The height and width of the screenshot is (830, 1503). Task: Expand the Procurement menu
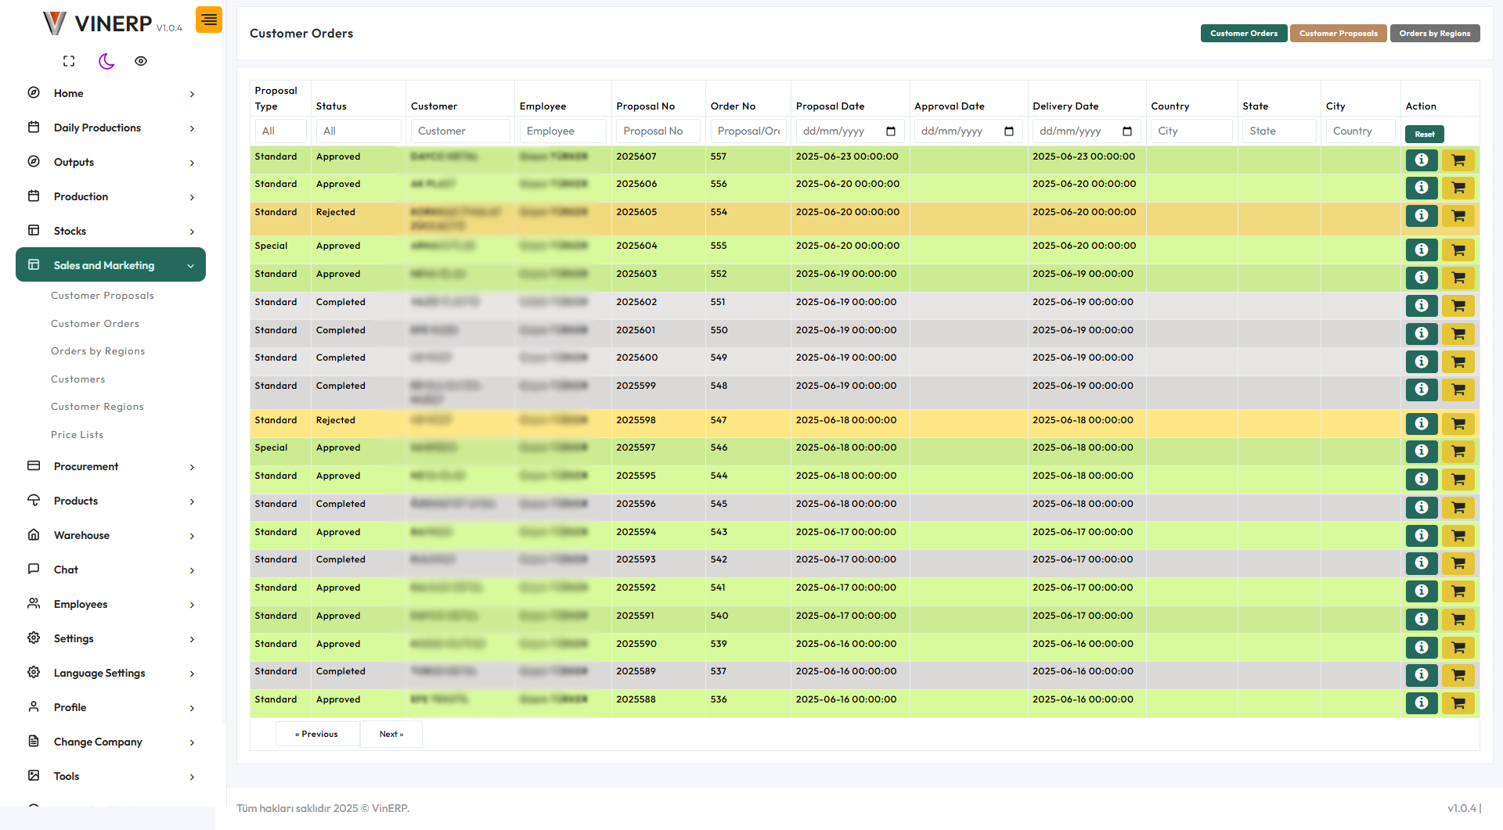(x=110, y=466)
